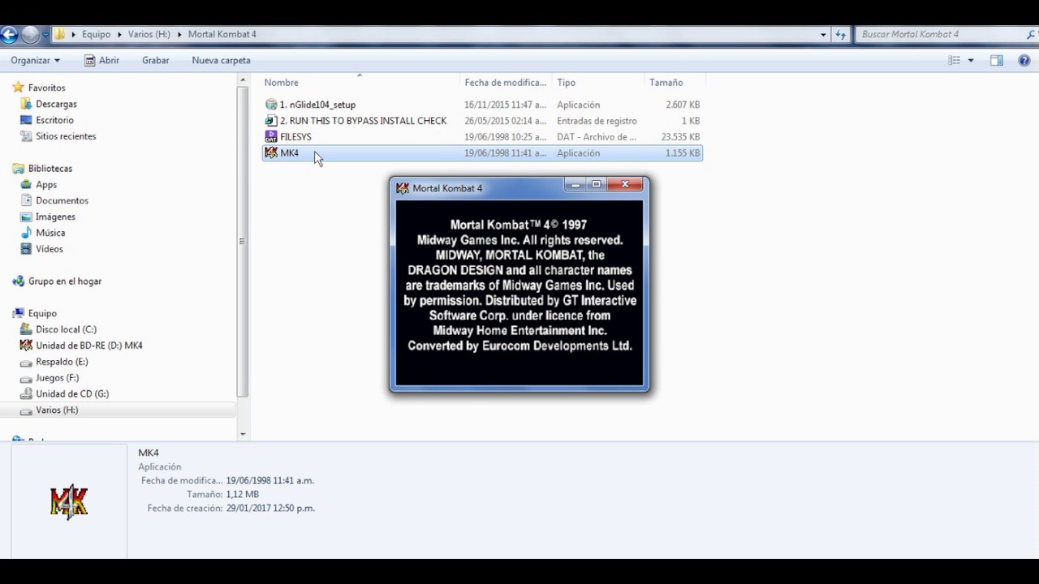Open Sitios recientes in Favoritos
The image size is (1039, 584).
tap(66, 136)
